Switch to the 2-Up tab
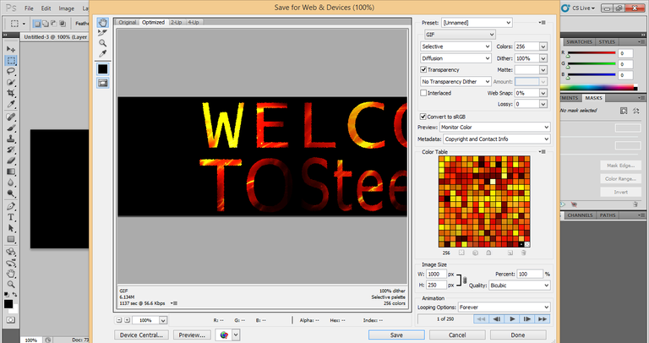Viewport: 649px width, 343px height. coord(177,22)
